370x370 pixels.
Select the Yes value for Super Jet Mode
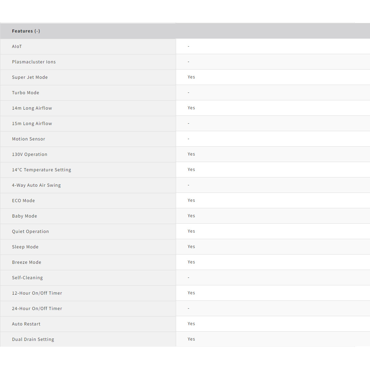tap(191, 77)
